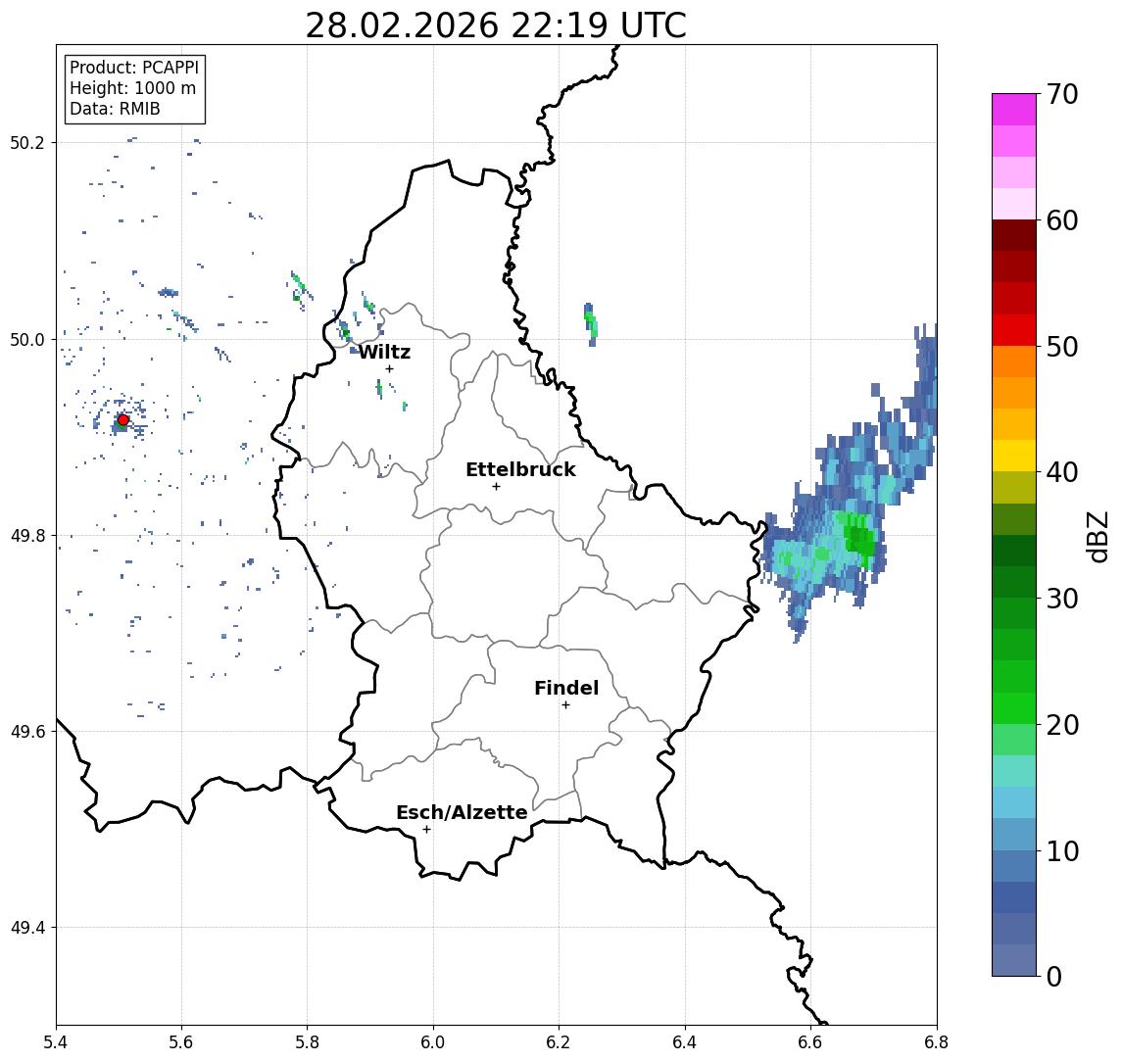
Task: Click the light blue colorbar segment above 10
Action: point(1014,834)
